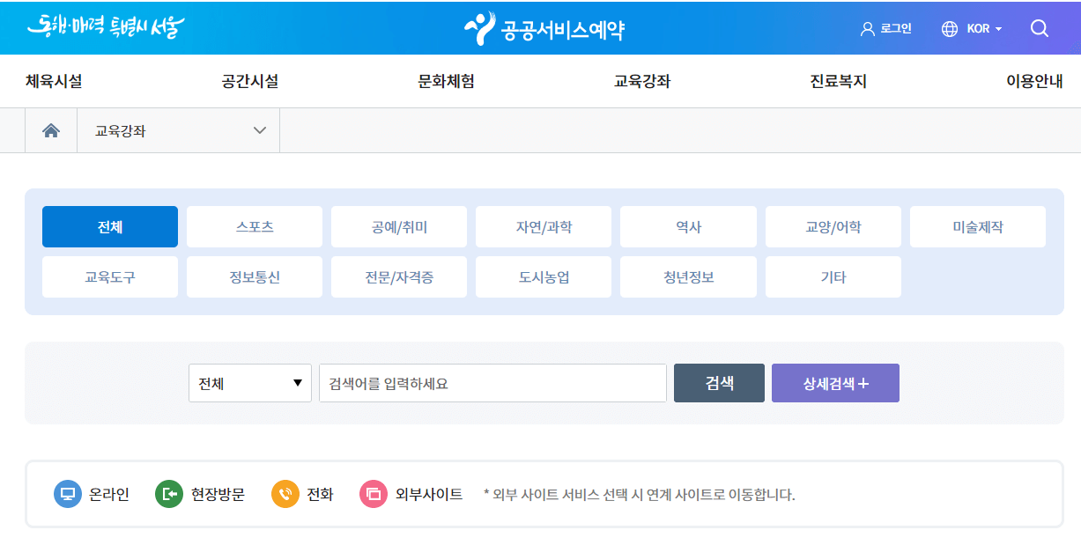Switch to the 진료복지 menu
The height and width of the screenshot is (545, 1081).
[x=838, y=80]
